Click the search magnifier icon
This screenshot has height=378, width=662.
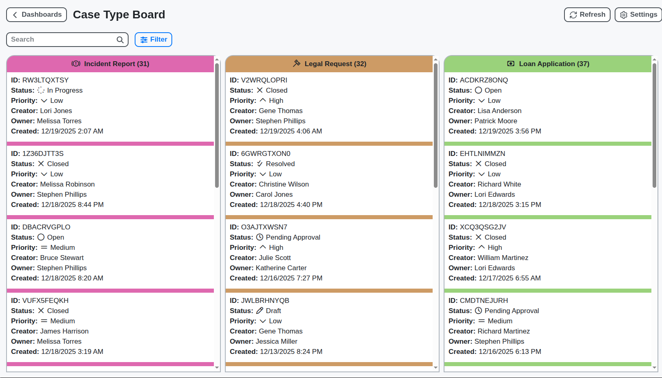click(120, 40)
